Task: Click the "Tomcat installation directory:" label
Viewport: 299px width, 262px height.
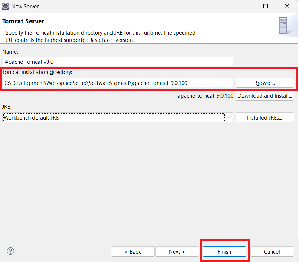Action: click(x=38, y=72)
